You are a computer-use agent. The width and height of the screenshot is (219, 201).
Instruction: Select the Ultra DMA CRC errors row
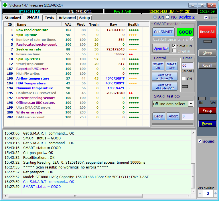(x=76, y=107)
